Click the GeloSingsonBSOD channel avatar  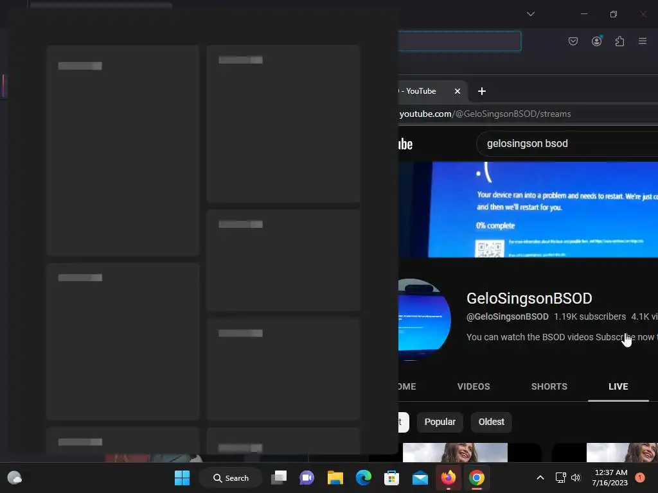424,320
